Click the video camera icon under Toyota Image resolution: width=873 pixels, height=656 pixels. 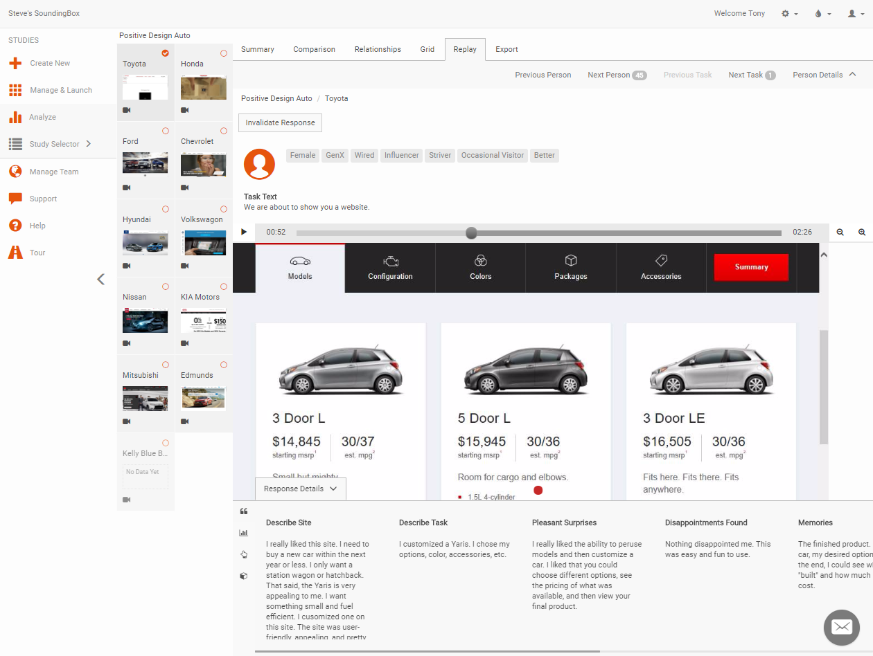(127, 110)
